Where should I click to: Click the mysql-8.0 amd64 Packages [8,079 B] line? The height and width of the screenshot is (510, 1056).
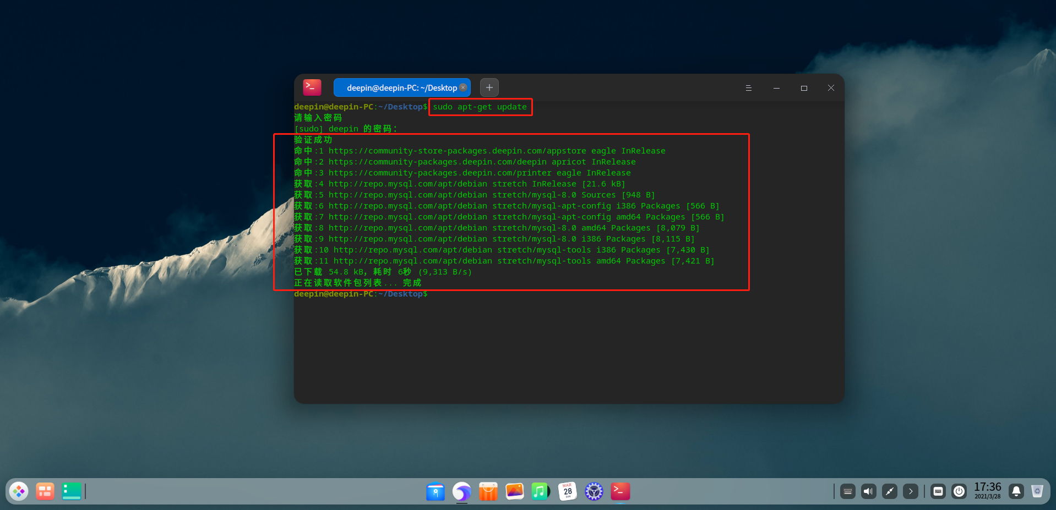497,228
